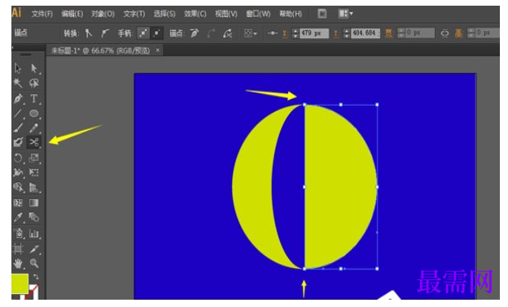This screenshot has width=508, height=307.
Task: Select the Warp tool
Action: click(x=18, y=172)
